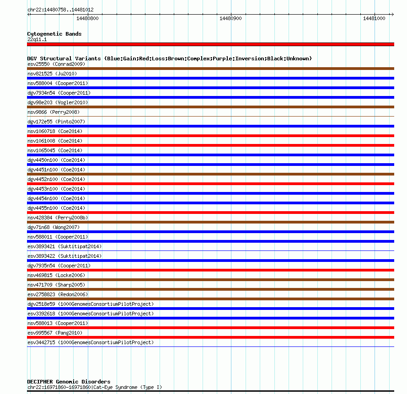Select the nsv1065045 (Coe2014) label
The image size is (407, 394).
[x=55, y=150]
